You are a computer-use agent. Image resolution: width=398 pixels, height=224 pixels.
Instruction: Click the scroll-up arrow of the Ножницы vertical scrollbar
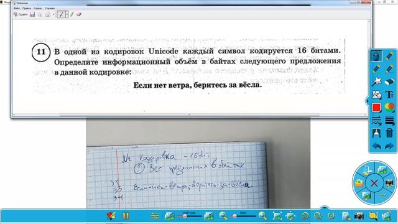(369, 21)
